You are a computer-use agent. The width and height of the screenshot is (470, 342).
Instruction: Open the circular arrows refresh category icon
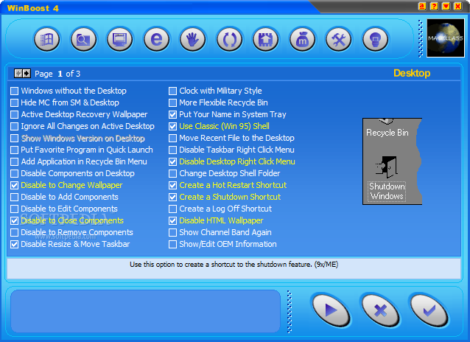(x=229, y=39)
